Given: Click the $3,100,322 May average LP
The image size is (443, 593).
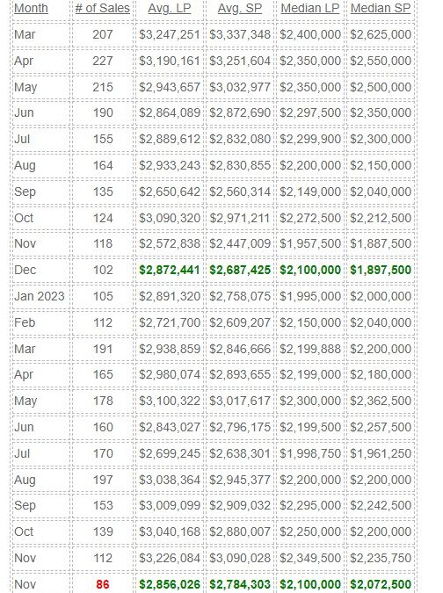Looking at the screenshot, I should [x=169, y=401].
